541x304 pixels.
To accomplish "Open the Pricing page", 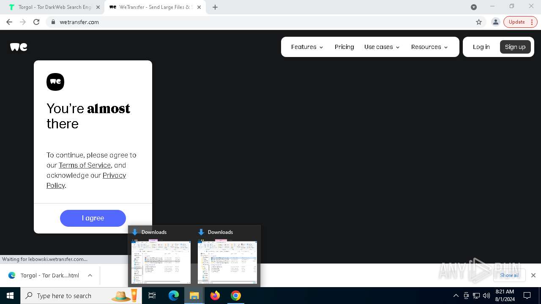I will point(344,47).
